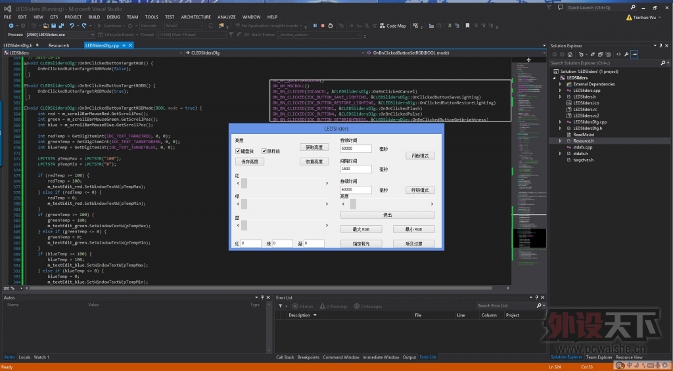Click notifications filter funnel icon in title bar

pos(549,8)
